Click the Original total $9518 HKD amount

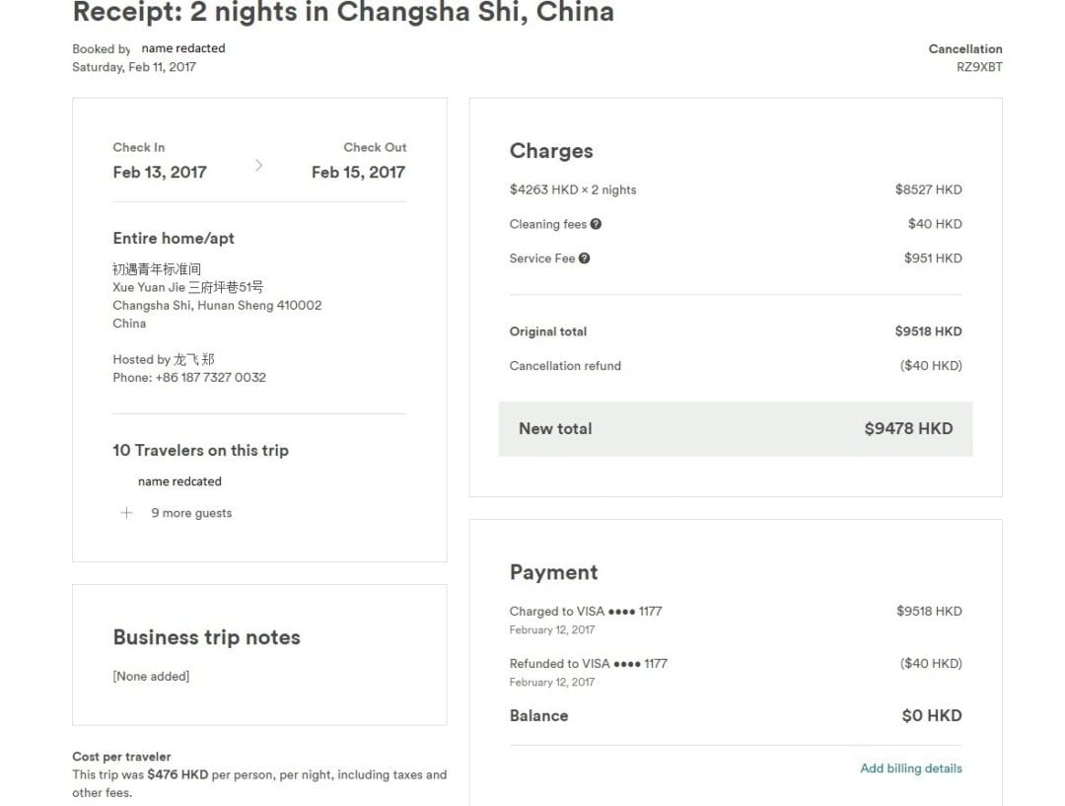(x=928, y=330)
